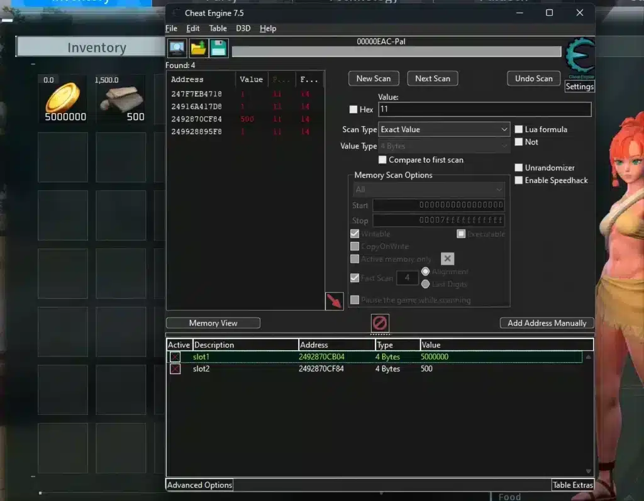Toggle the Hex checkbox
The height and width of the screenshot is (501, 644).
(x=353, y=109)
